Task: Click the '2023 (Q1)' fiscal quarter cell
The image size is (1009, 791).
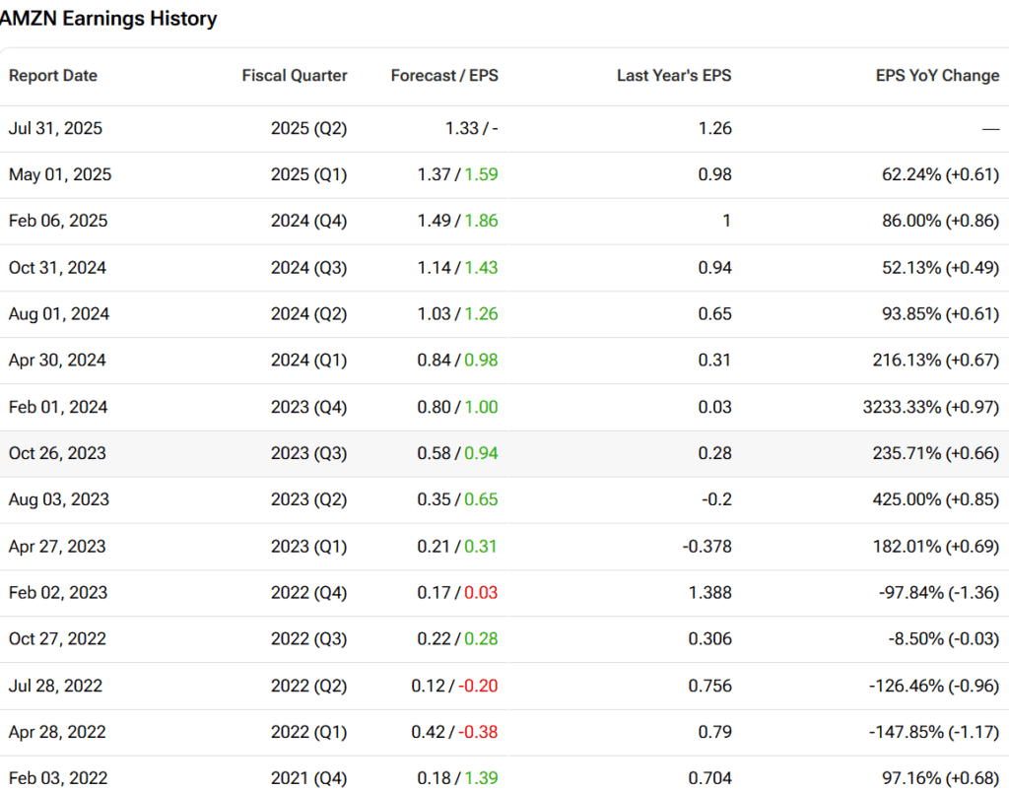Action: (308, 547)
